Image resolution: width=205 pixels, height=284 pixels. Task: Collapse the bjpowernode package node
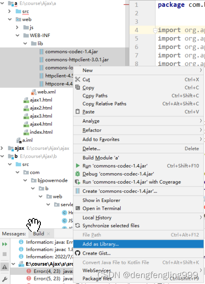[x=25, y=180]
